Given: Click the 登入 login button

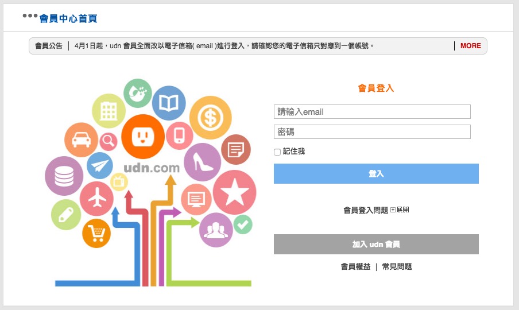Looking at the screenshot, I should coord(376,174).
